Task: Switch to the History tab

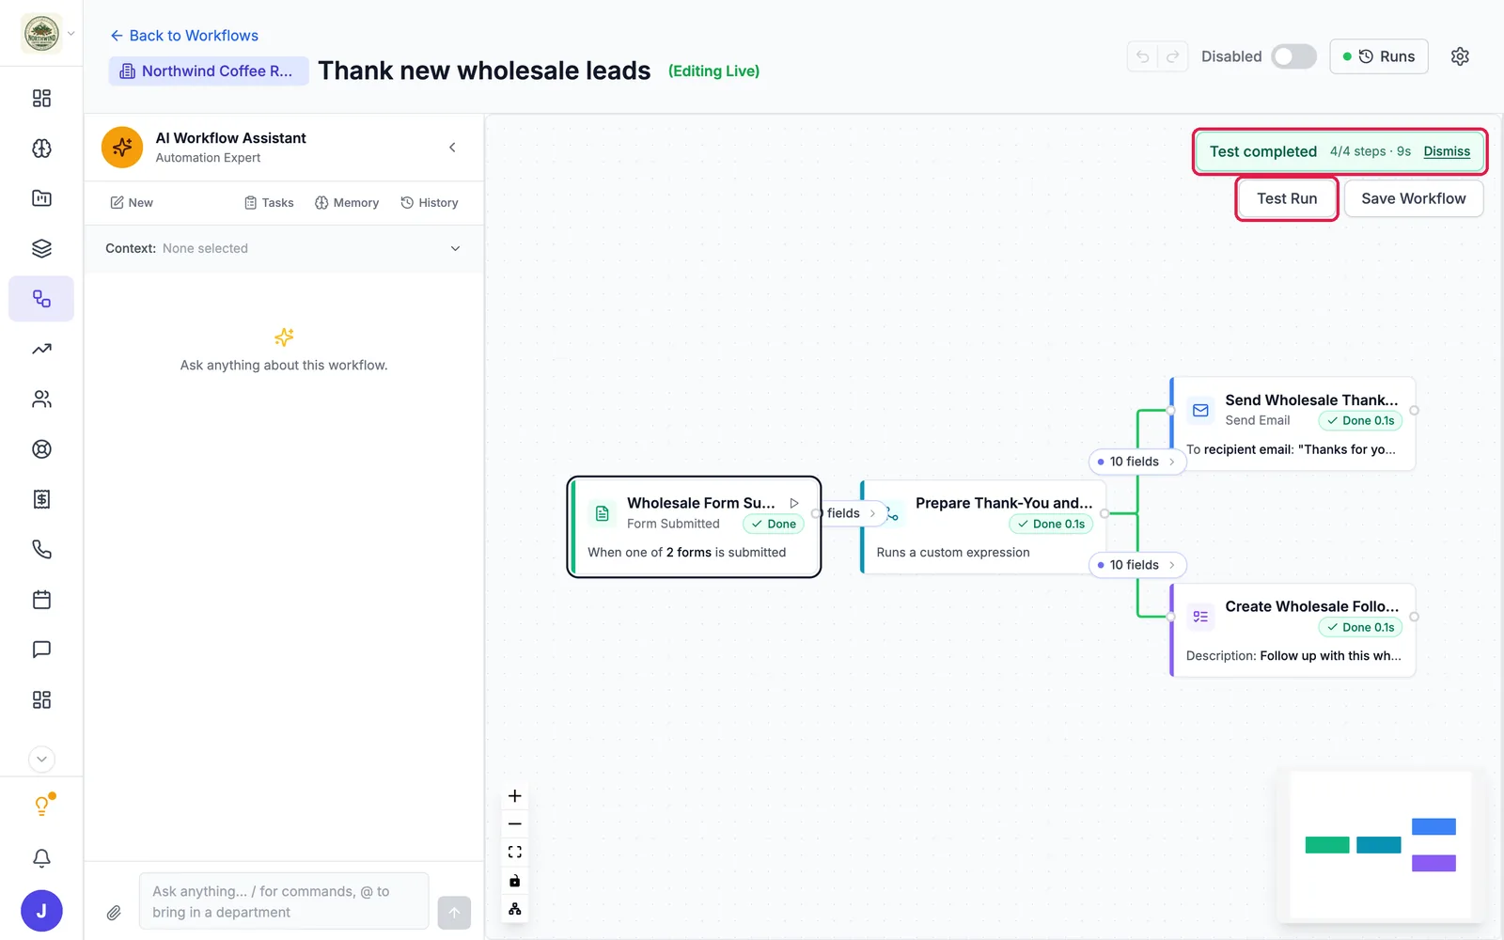Action: pyautogui.click(x=430, y=203)
